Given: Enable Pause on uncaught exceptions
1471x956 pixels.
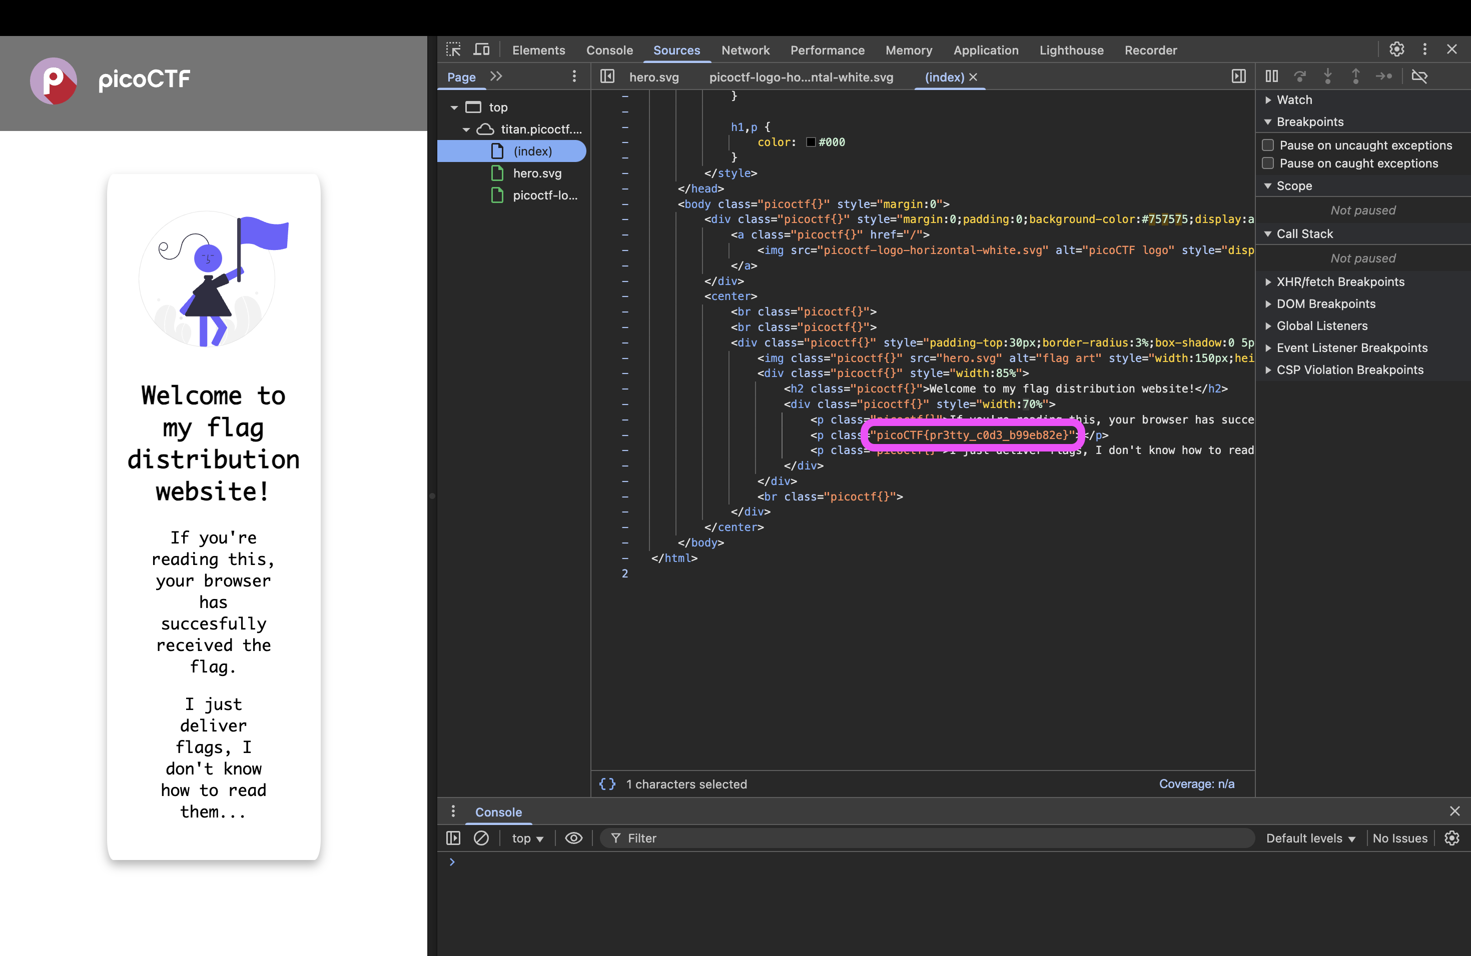Looking at the screenshot, I should (x=1268, y=145).
